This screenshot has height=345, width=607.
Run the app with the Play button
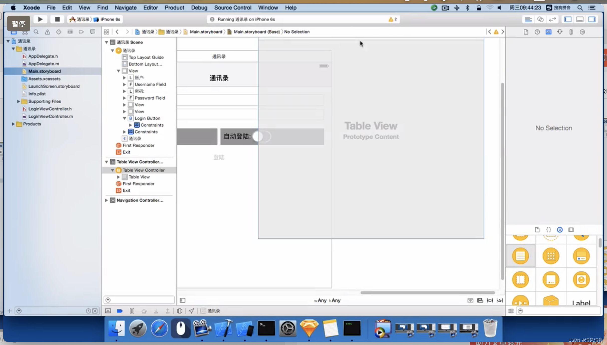pyautogui.click(x=40, y=19)
